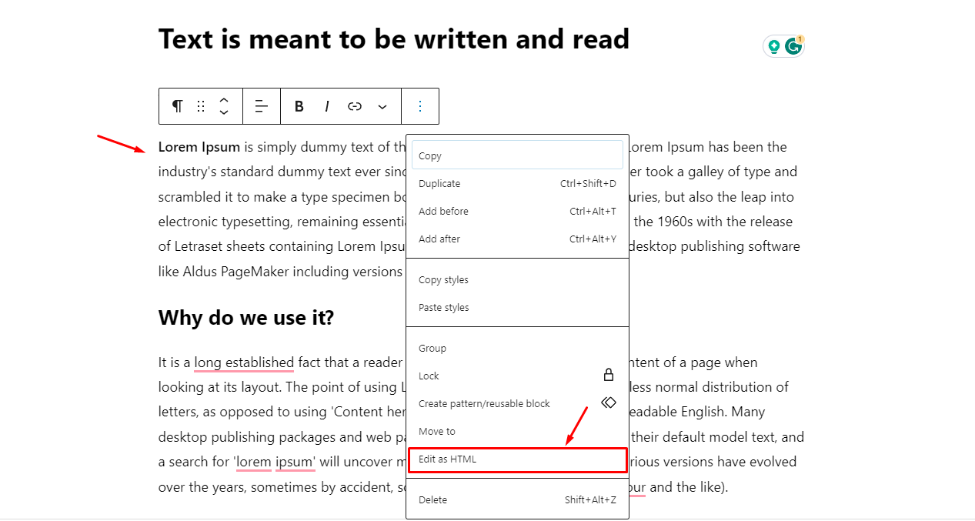Click the green lightbulb suggestion icon

pyautogui.click(x=774, y=46)
